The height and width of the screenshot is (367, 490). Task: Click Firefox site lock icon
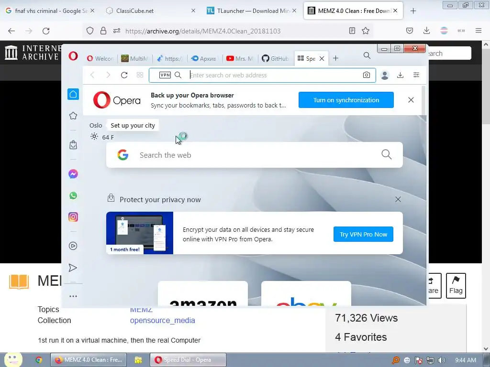tap(103, 31)
